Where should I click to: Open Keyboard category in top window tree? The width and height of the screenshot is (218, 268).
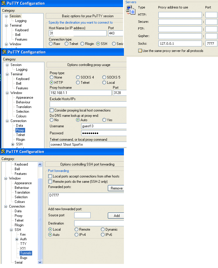pyautogui.click(x=22, y=30)
